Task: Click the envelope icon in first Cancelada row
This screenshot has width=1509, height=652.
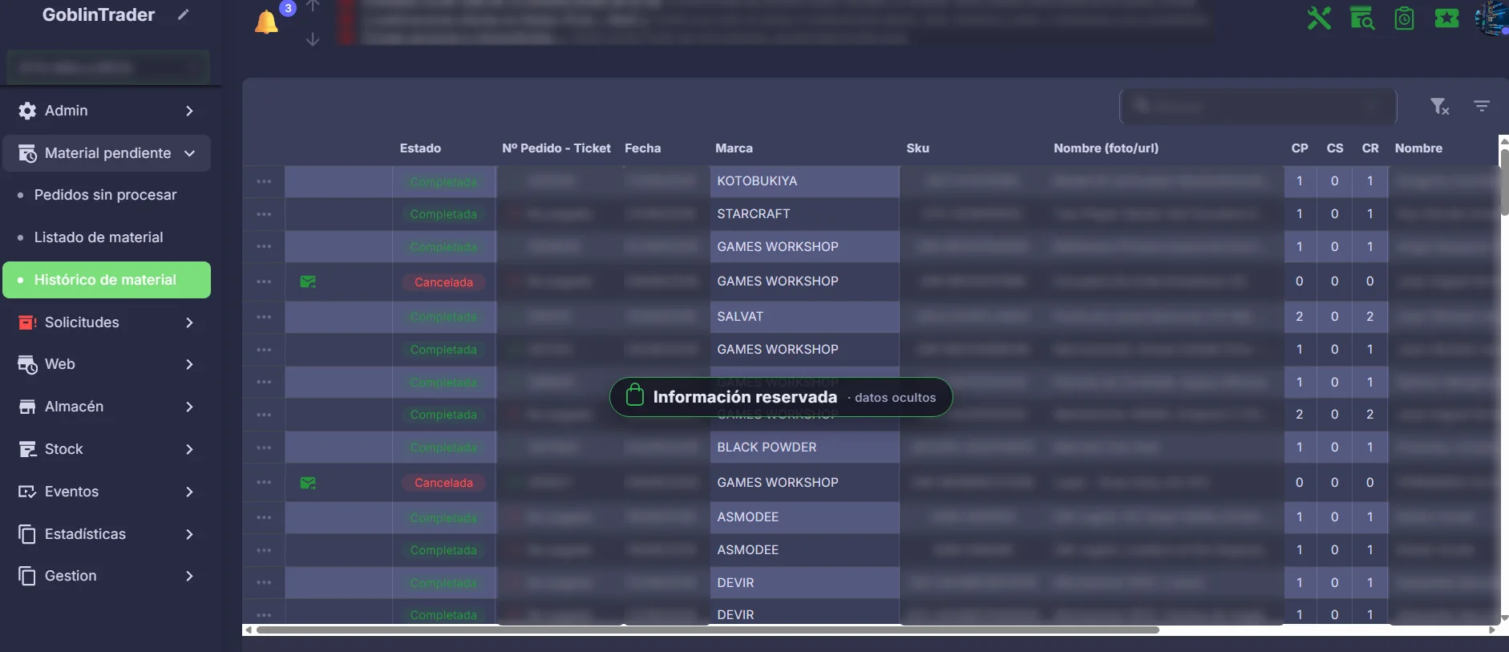Action: [308, 281]
